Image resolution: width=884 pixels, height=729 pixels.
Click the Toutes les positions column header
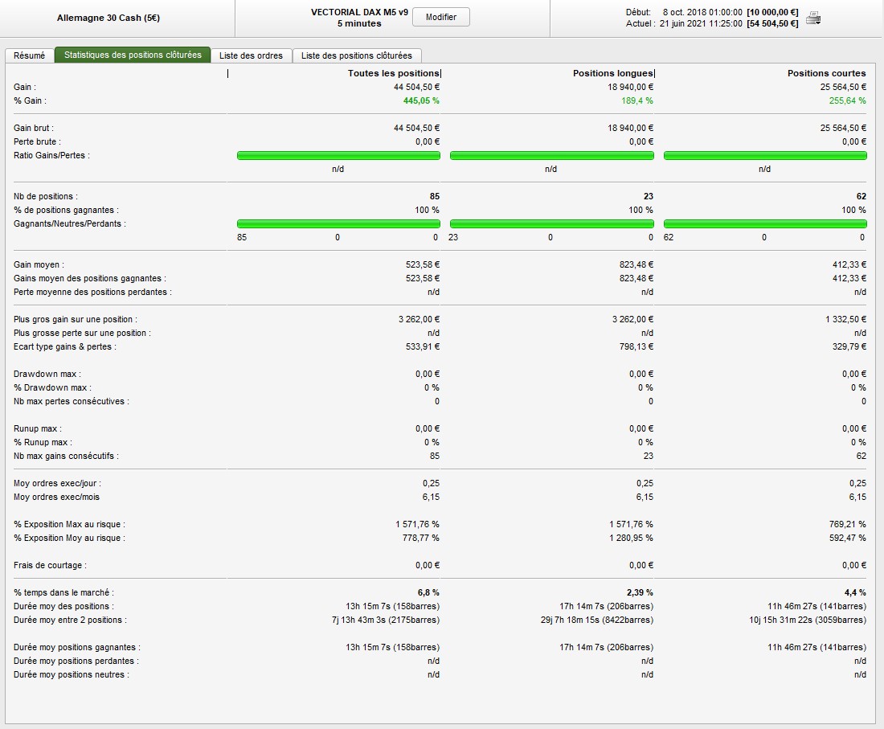pos(393,73)
